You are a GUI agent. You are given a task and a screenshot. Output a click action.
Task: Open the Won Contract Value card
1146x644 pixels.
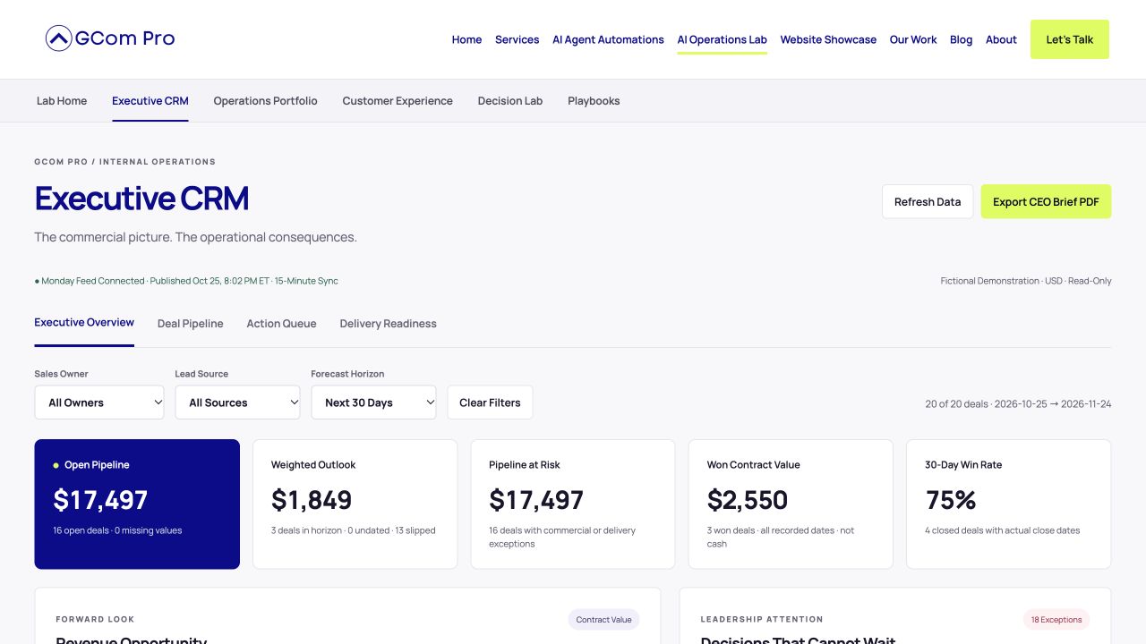[791, 504]
